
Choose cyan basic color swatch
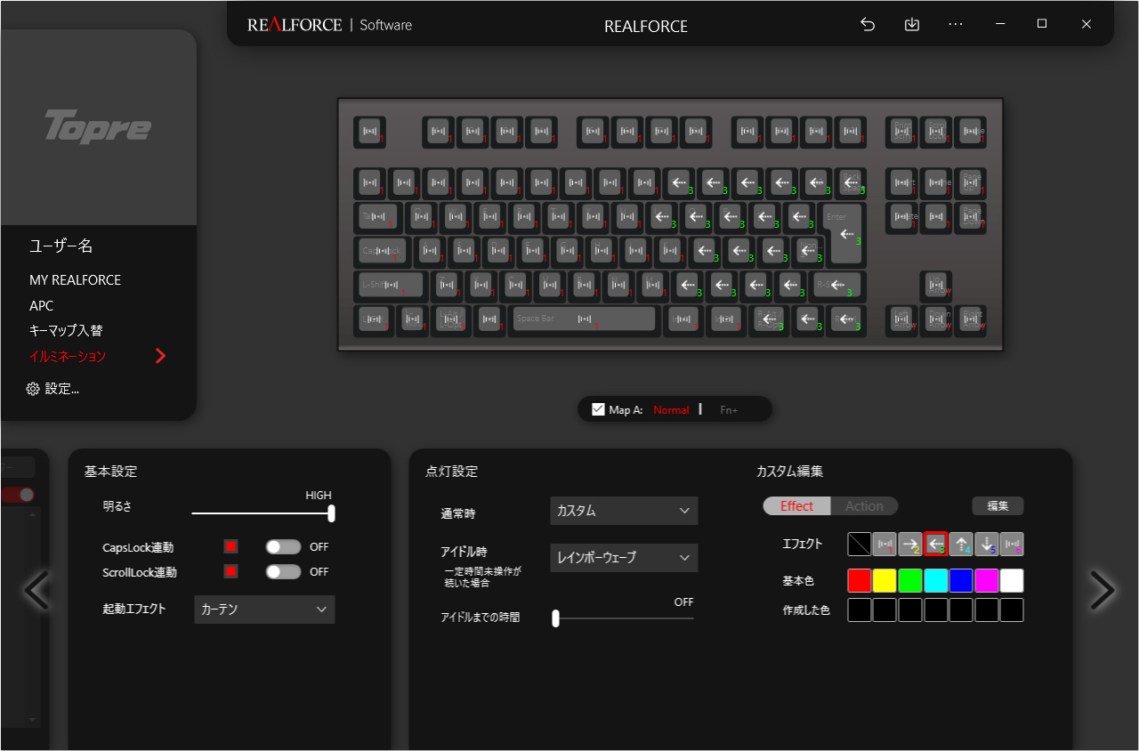(935, 581)
